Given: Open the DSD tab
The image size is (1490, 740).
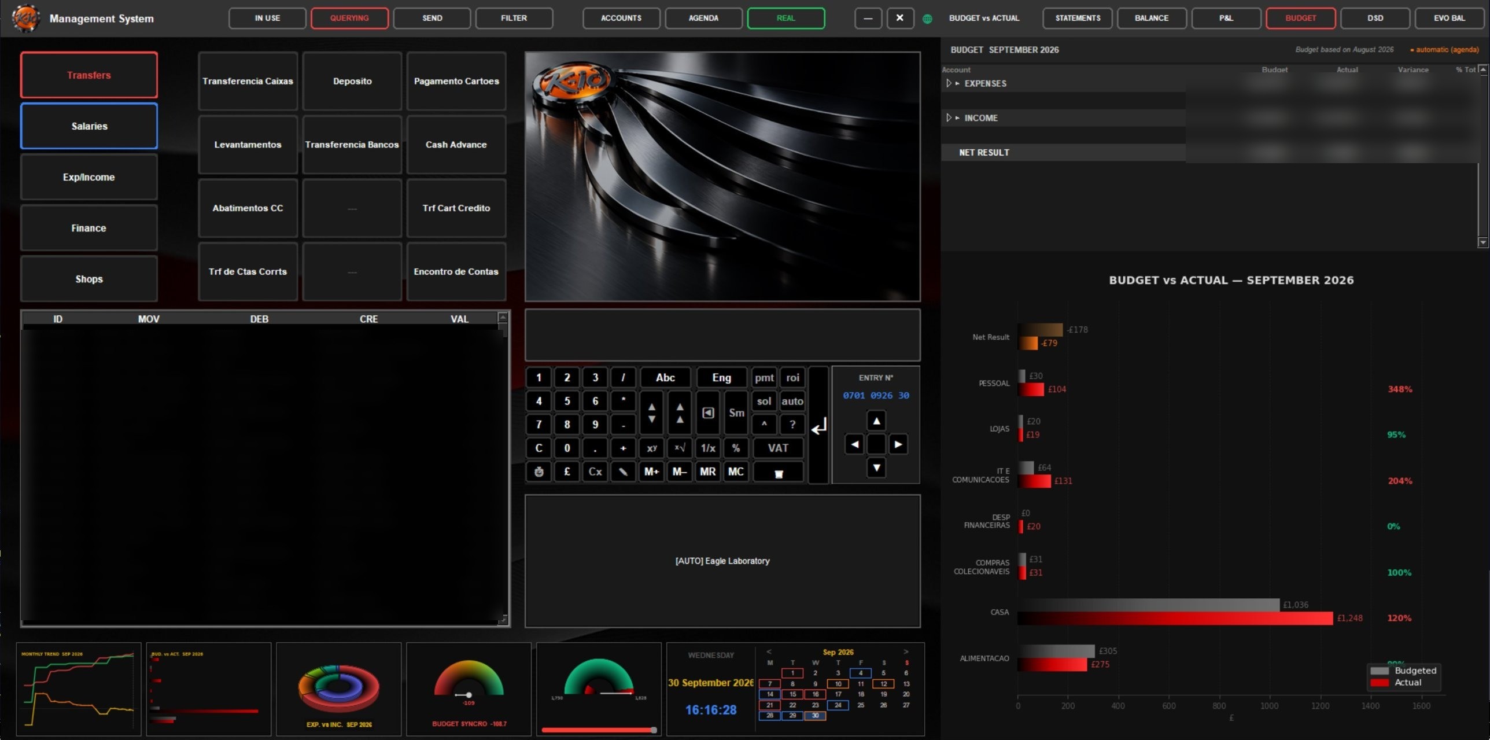Looking at the screenshot, I should point(1375,18).
